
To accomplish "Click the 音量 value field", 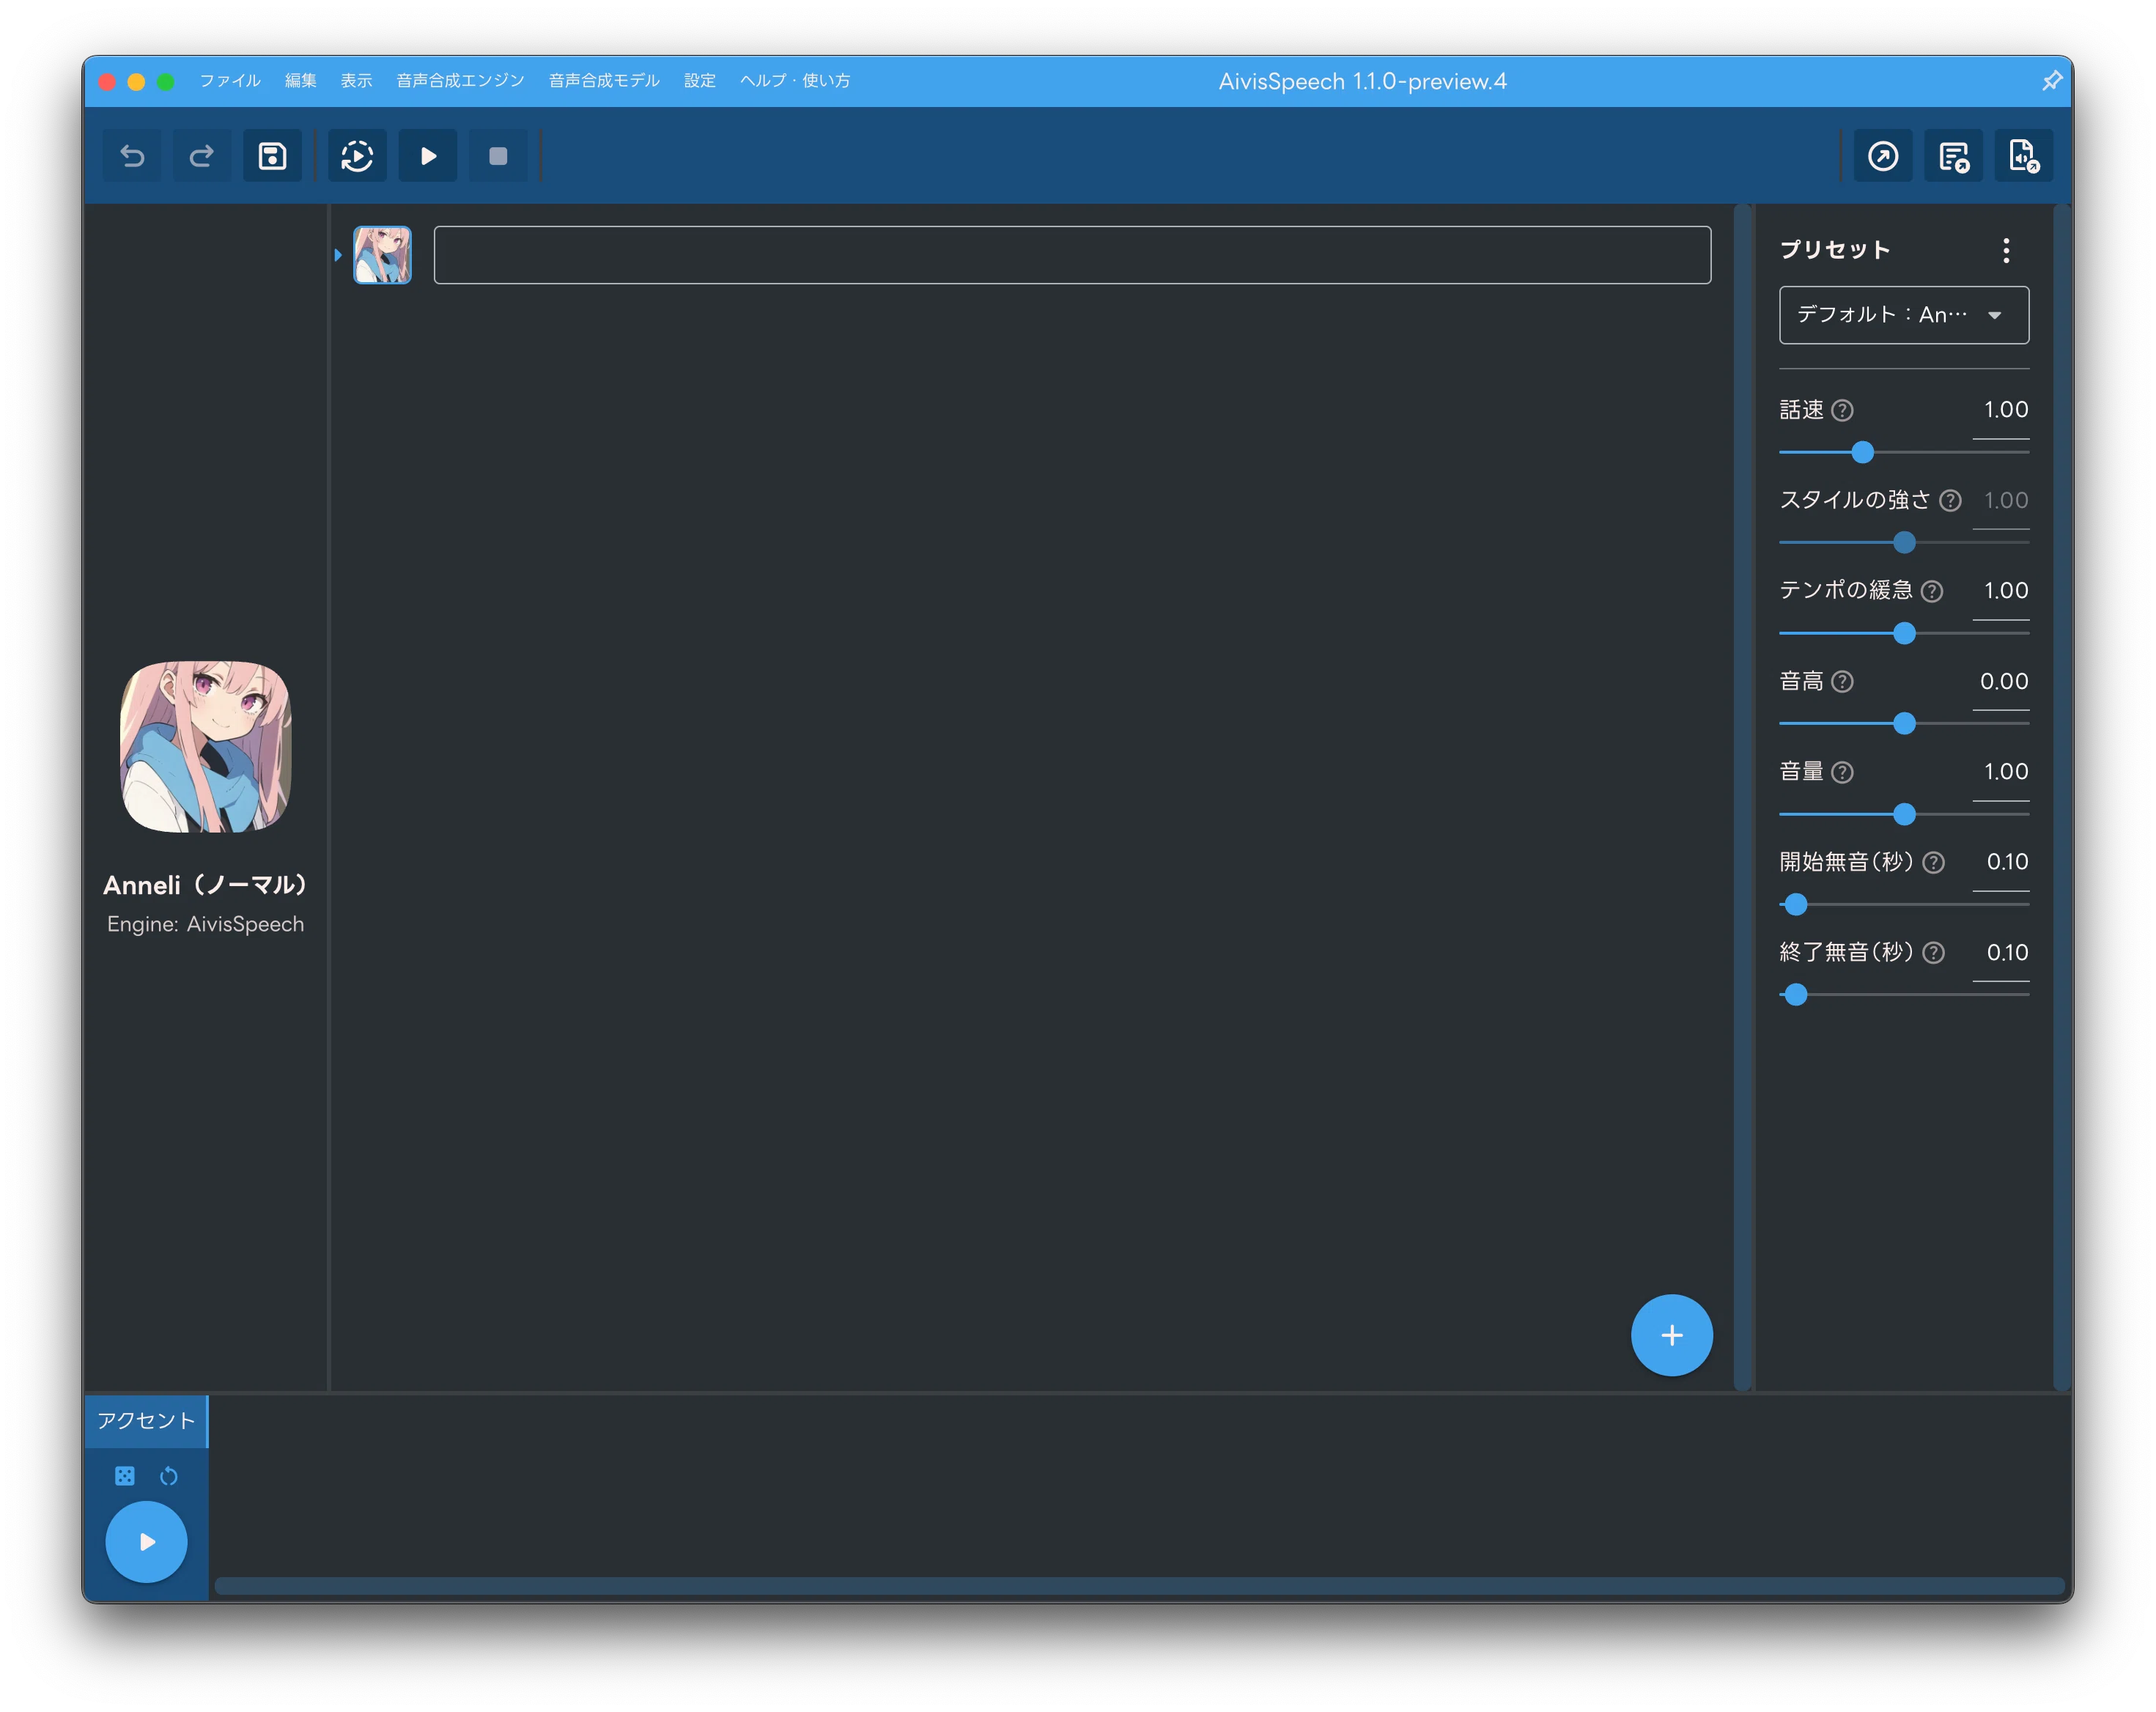I will point(2001,772).
